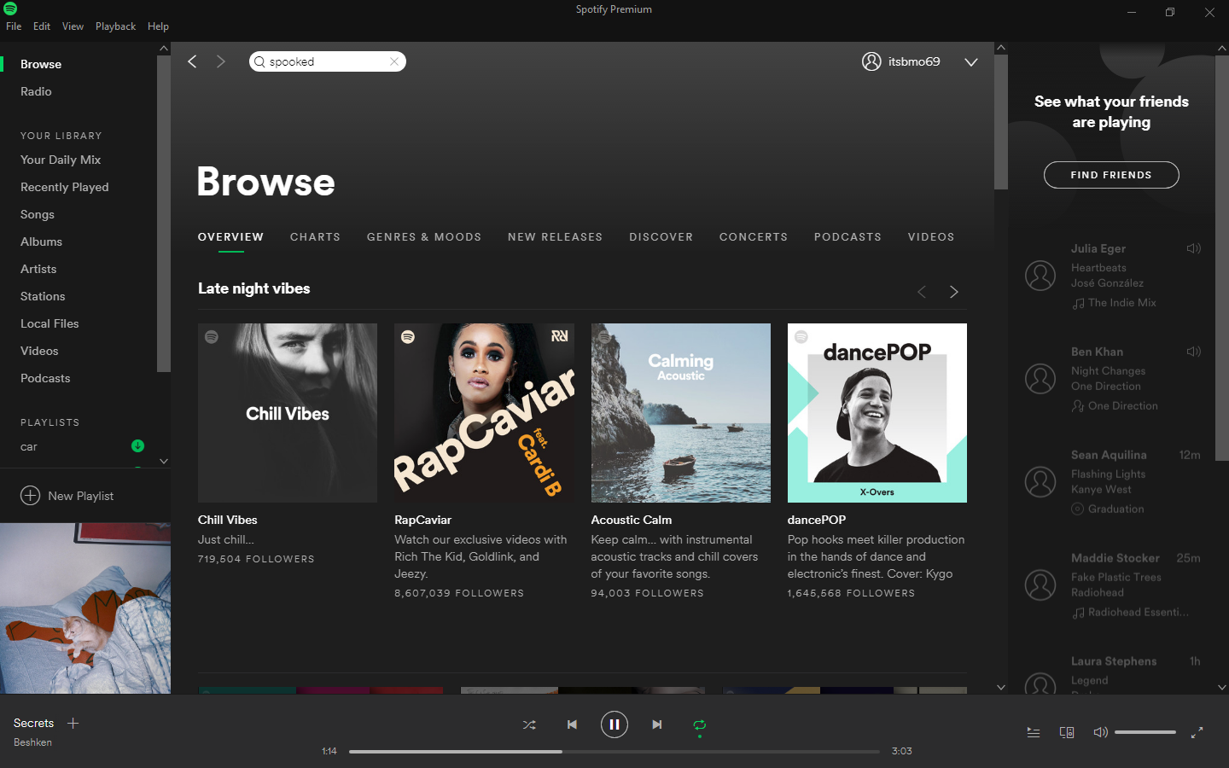Image resolution: width=1229 pixels, height=768 pixels.
Task: Click the search box containing 'spooked'
Action: pyautogui.click(x=327, y=61)
